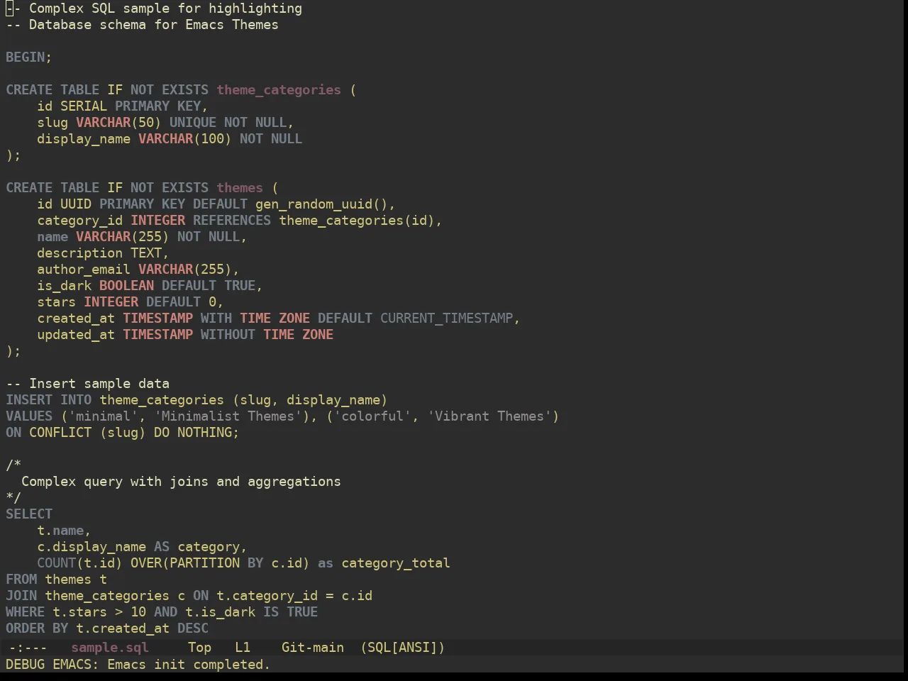This screenshot has width=908, height=681.
Task: Click 'WHERE t.stars > 10' condition
Action: [x=76, y=612]
